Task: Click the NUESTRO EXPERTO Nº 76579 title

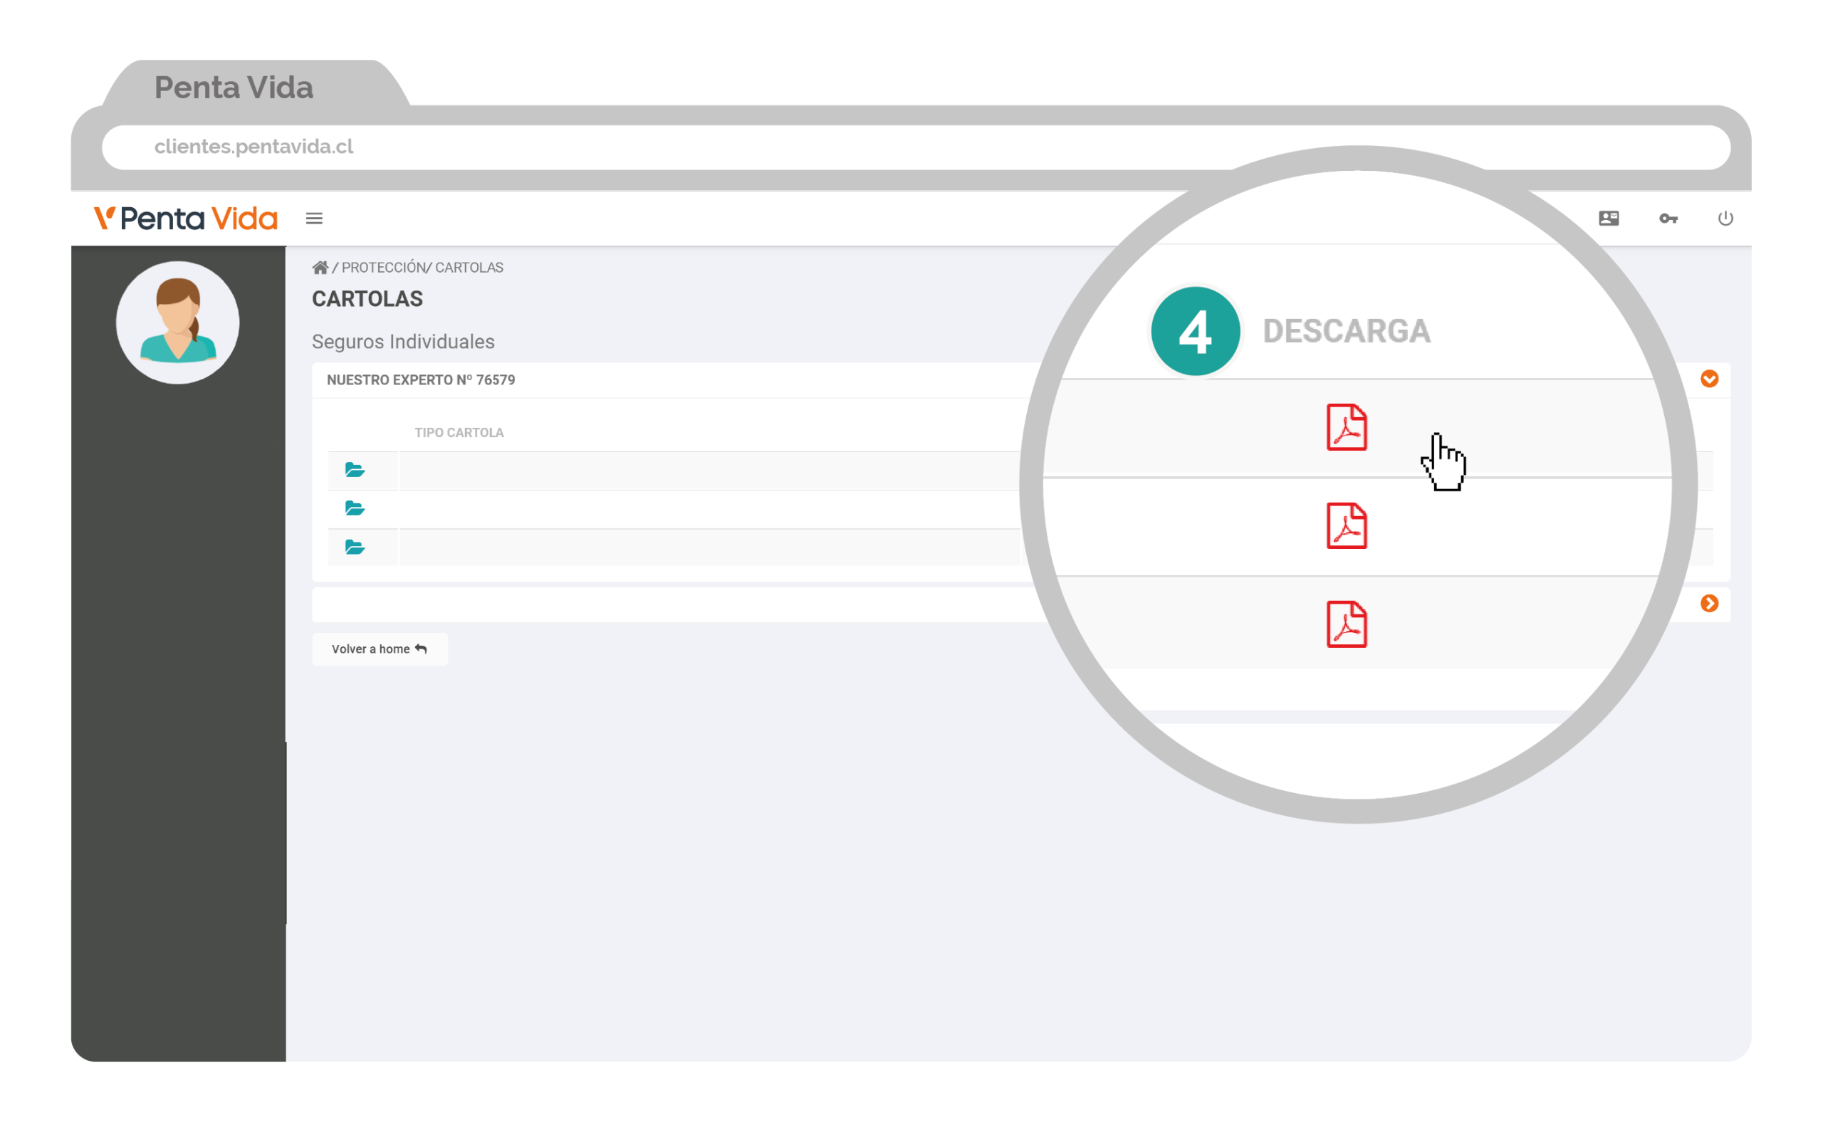Action: 421,380
